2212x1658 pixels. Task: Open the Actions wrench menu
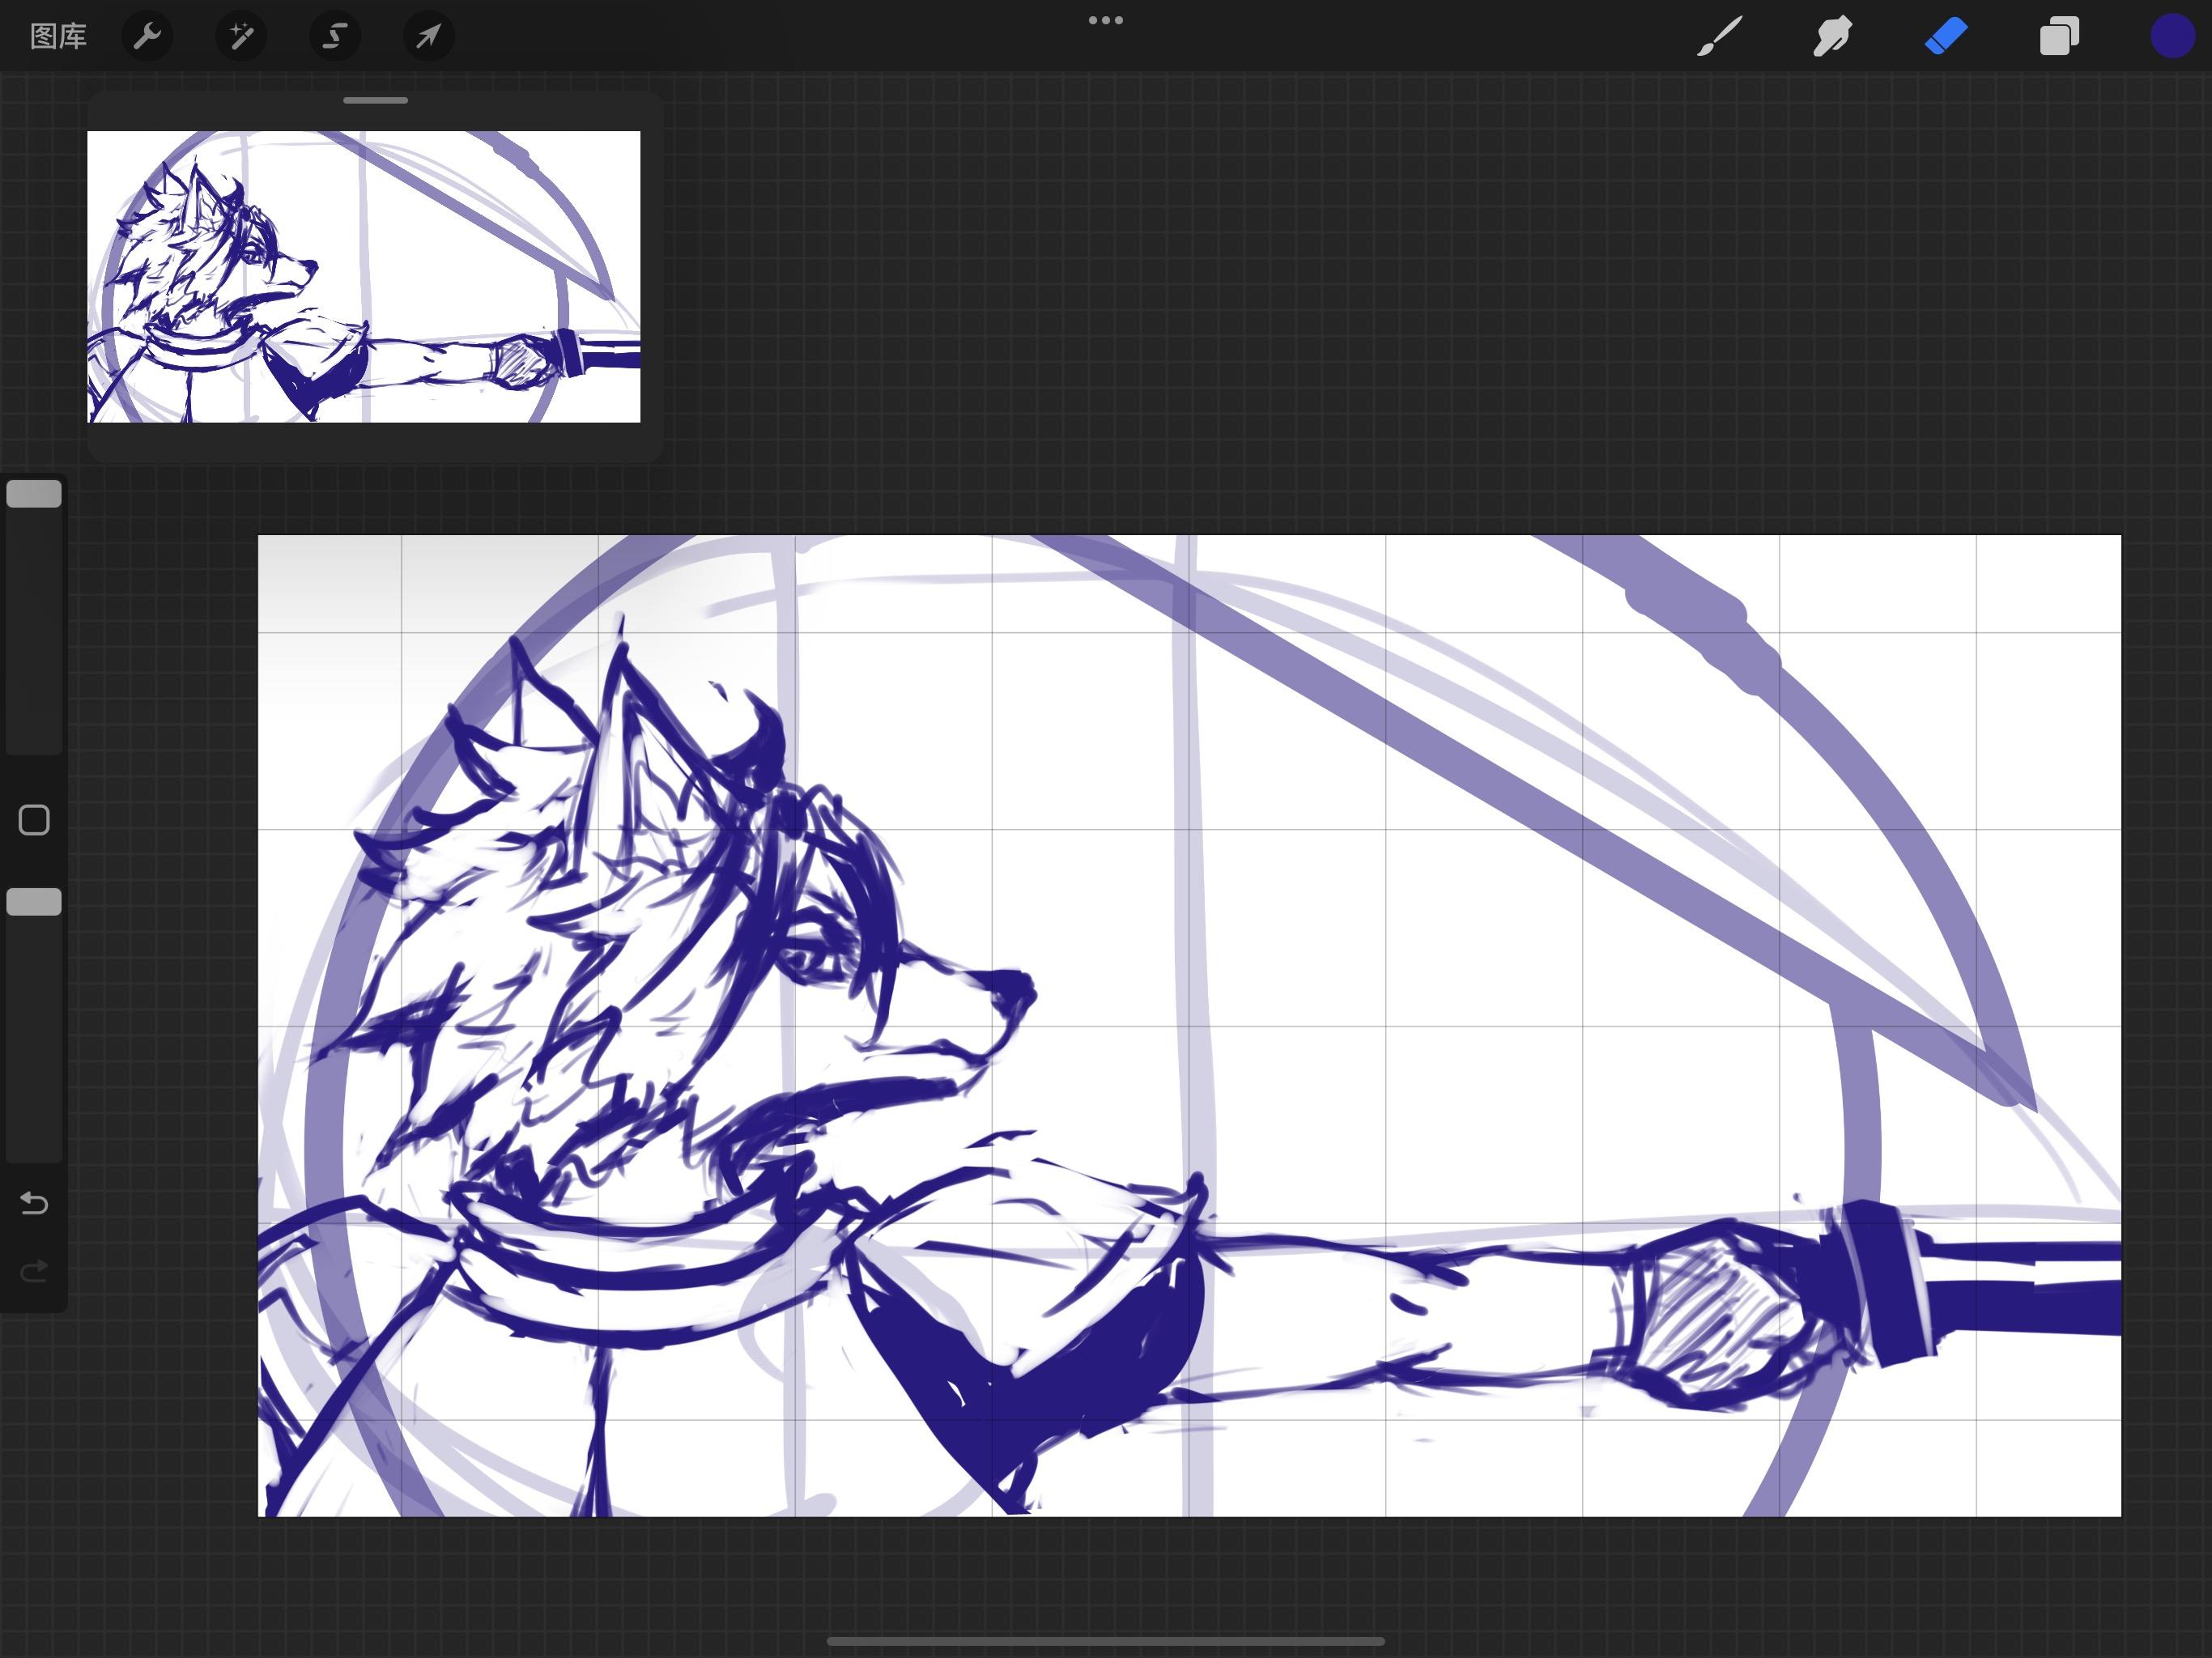click(147, 37)
